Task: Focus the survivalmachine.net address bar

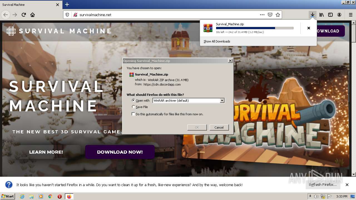Action: (168, 15)
